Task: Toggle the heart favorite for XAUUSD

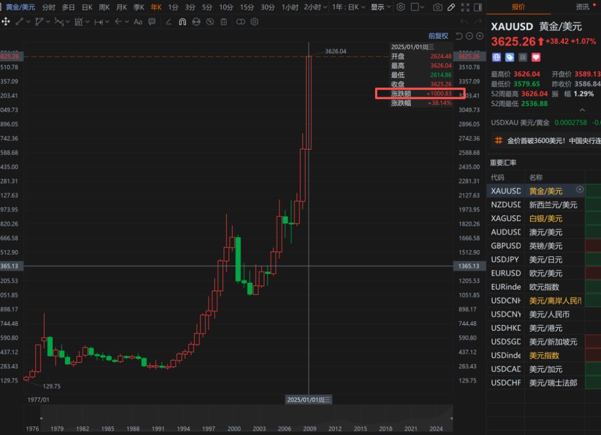Action: [535, 57]
